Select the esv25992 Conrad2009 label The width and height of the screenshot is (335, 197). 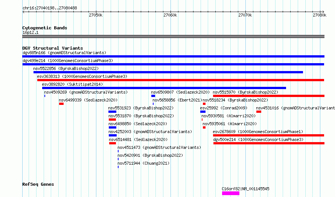coord(224,108)
